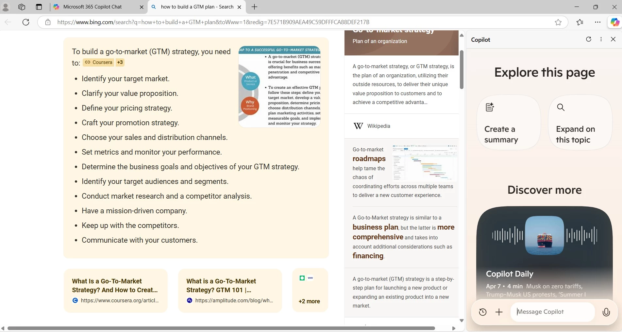Switch to Microsoft 365 Copilot Chat tab

(x=99, y=7)
